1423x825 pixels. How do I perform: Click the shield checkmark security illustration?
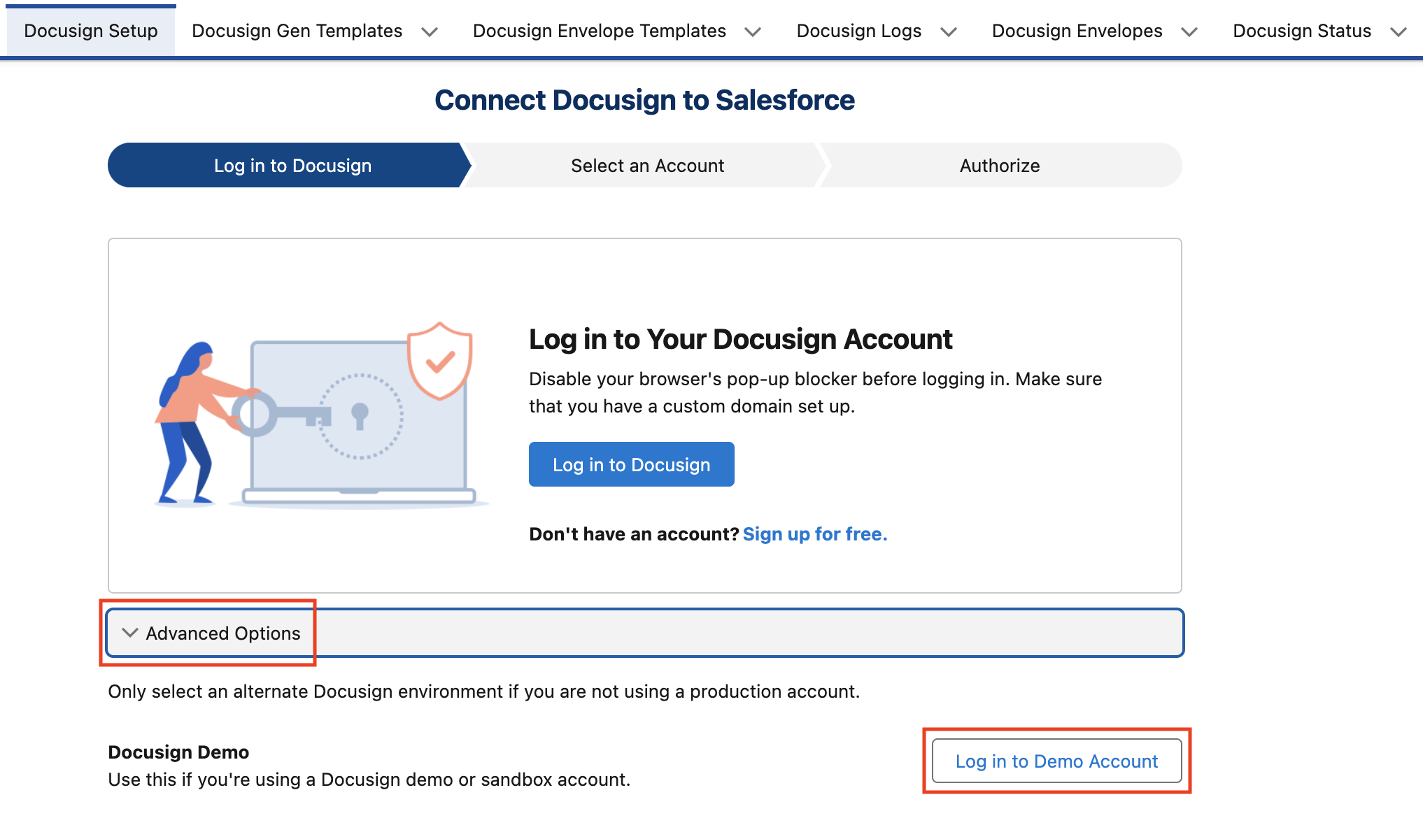coord(439,361)
